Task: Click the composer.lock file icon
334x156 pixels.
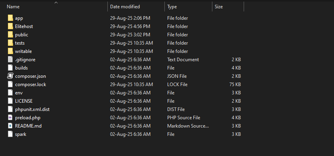Action: tap(10, 85)
